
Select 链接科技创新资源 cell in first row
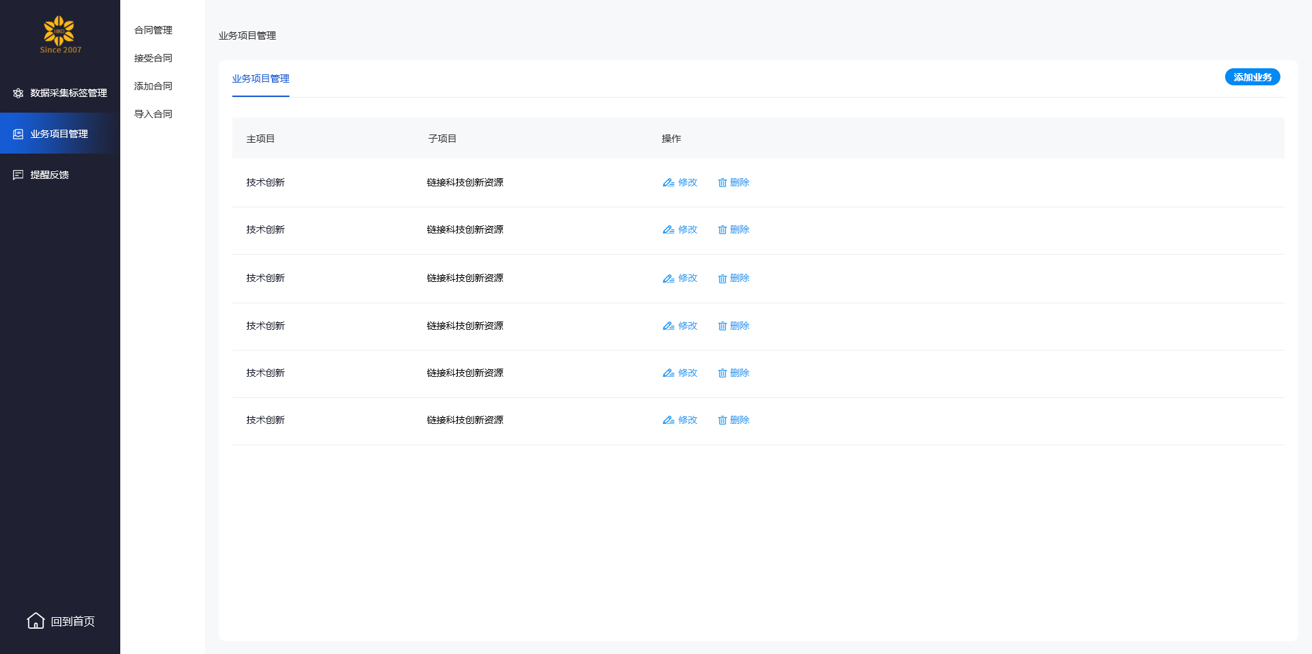click(465, 183)
